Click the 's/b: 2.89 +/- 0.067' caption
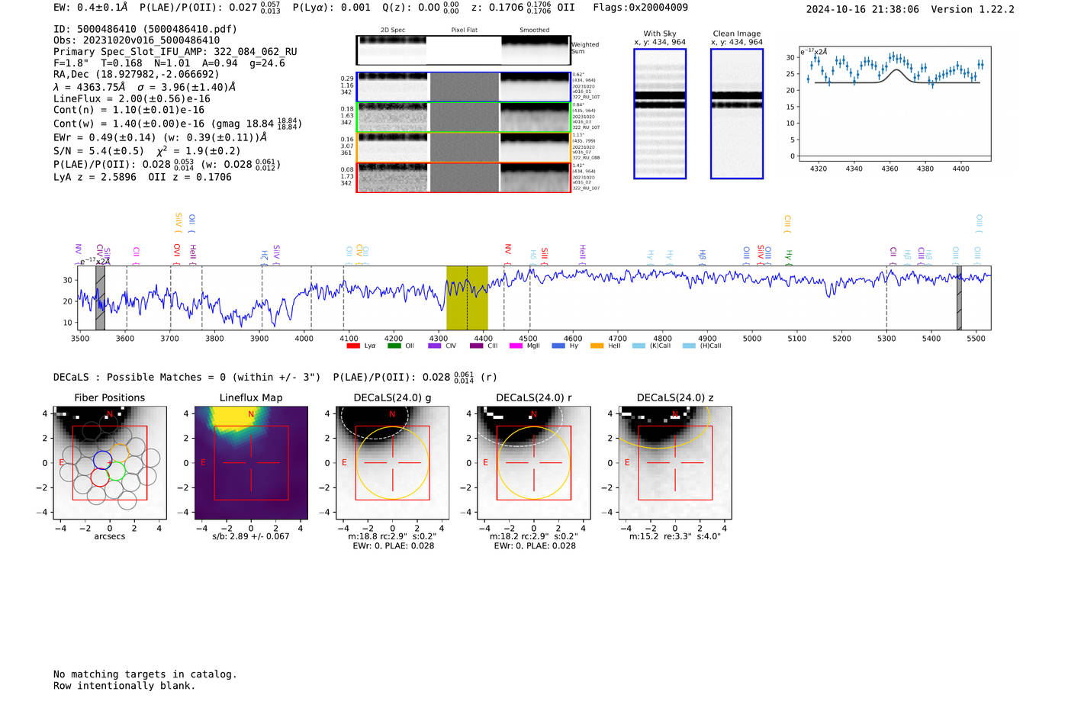The image size is (1068, 727). pos(251,536)
